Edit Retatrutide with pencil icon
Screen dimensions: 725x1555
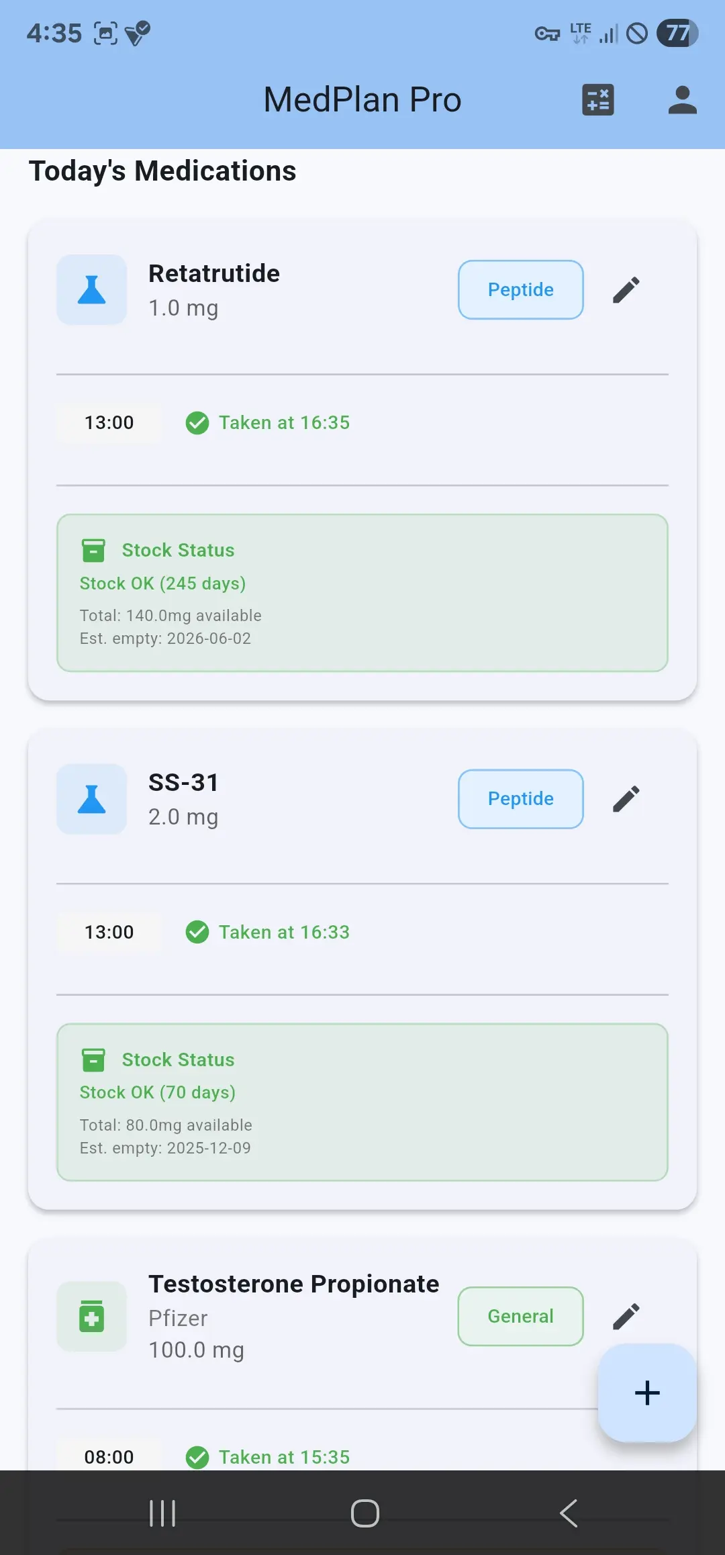click(626, 290)
